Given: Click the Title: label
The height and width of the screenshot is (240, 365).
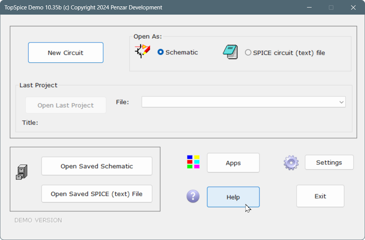Looking at the screenshot, I should click(30, 123).
